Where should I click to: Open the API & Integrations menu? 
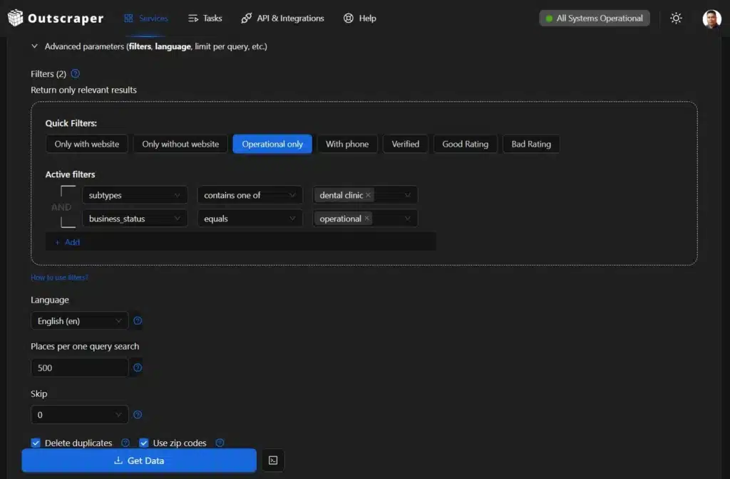click(x=282, y=18)
